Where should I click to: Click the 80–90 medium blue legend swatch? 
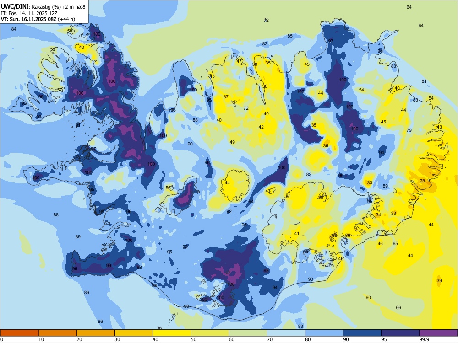pyautogui.click(x=324, y=333)
